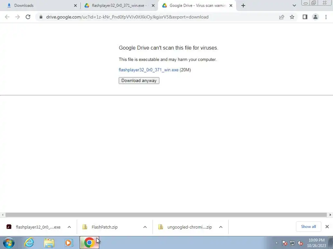Open the flashplayer32_0r0_371_win.exe file link
The image size is (333, 249).
148,70
